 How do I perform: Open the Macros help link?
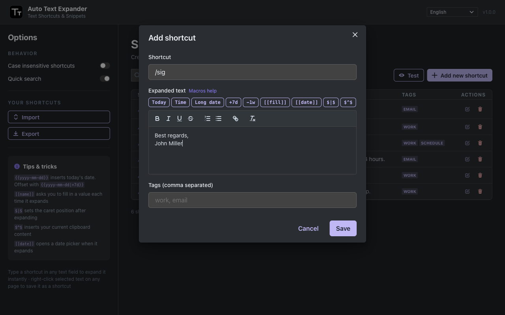[203, 91]
